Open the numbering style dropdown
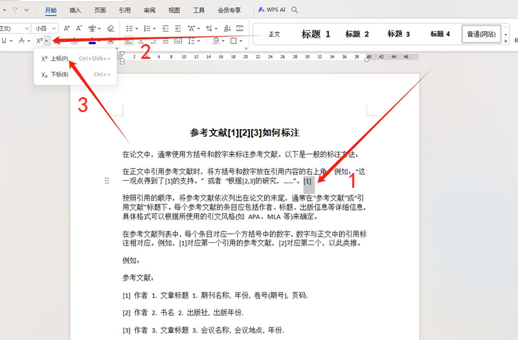Image resolution: width=518 pixels, height=340 pixels. click(x=154, y=29)
